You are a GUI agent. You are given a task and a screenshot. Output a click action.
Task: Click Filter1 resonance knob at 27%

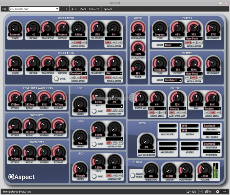click(x=213, y=28)
